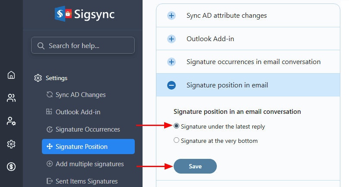Image resolution: width=349 pixels, height=187 pixels.
Task: Open Signature Occurrences in sidebar
Action: [88, 129]
